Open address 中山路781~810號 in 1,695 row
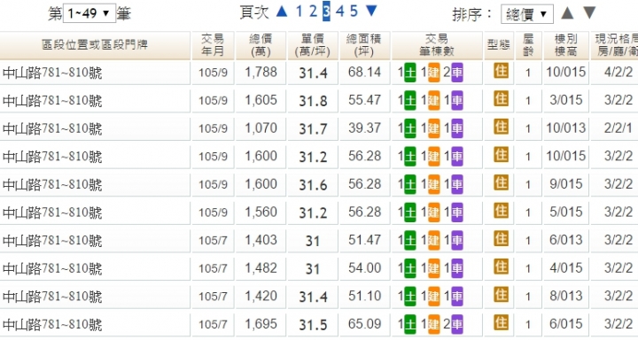 (52, 325)
